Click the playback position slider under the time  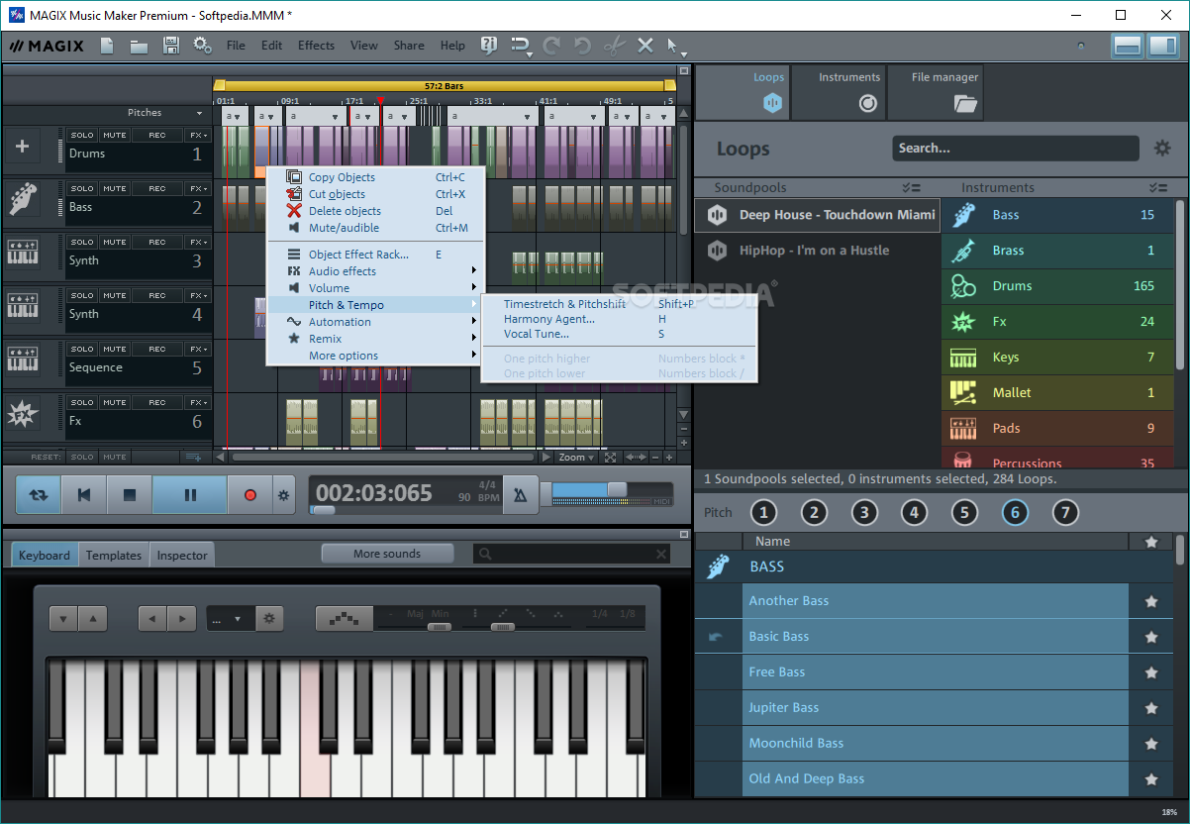[323, 510]
